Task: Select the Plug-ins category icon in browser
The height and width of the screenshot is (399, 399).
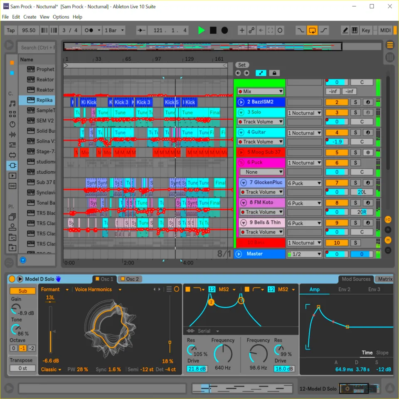Action: (12, 165)
